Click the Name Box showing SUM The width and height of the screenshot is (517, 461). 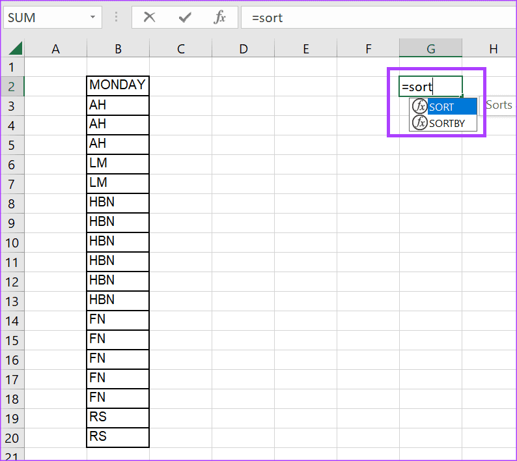click(x=46, y=18)
